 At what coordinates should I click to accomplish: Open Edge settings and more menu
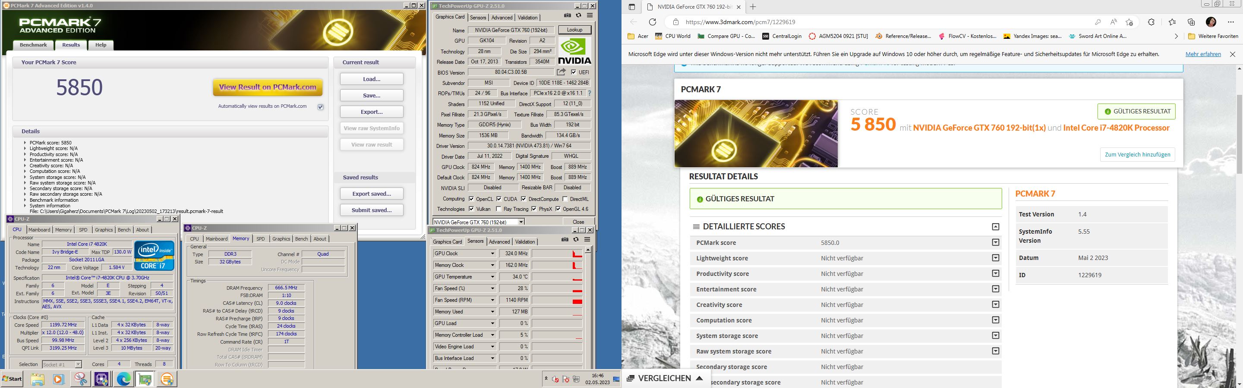[x=1231, y=22]
